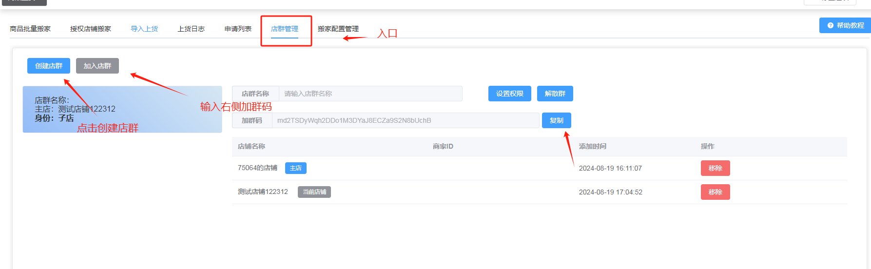The image size is (871, 269).
Task: Click the help question mark icon
Action: coord(830,25)
